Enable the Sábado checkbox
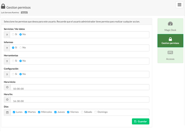The image size is (185, 140). point(82,112)
